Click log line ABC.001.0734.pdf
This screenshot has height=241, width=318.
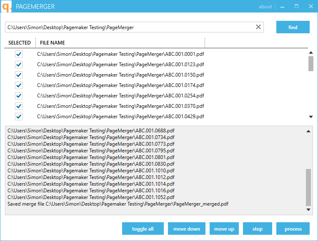(x=91, y=137)
